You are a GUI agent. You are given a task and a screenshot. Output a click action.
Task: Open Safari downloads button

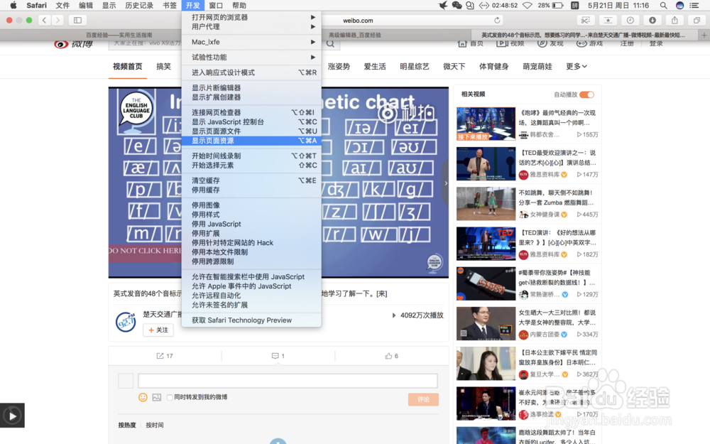[x=652, y=20]
